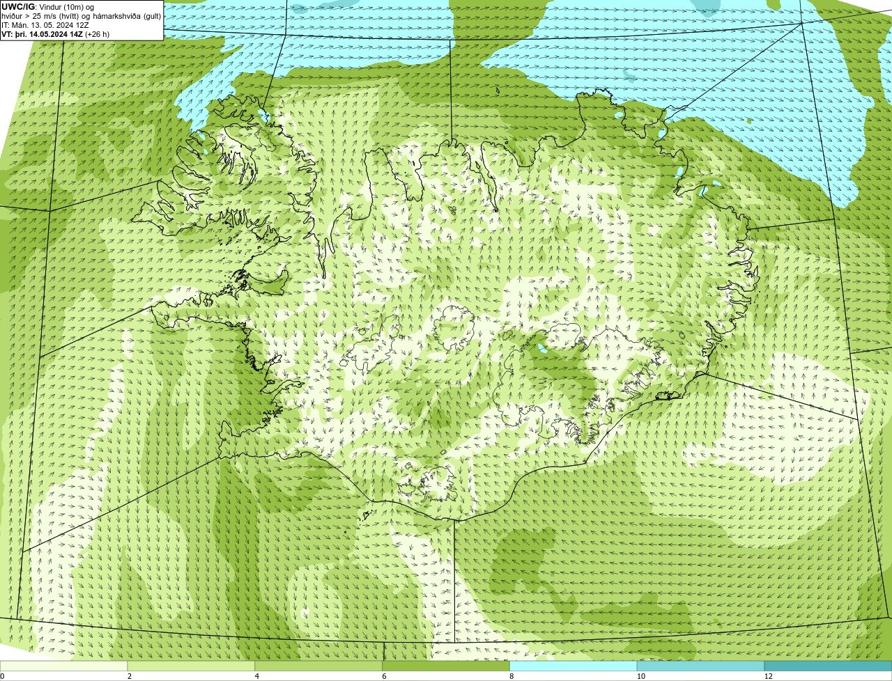This screenshot has width=892, height=681.
Task: Click the scale label '12'
Action: pyautogui.click(x=767, y=676)
